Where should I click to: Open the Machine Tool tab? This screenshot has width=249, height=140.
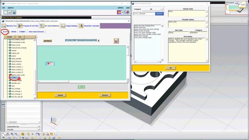click(9, 26)
